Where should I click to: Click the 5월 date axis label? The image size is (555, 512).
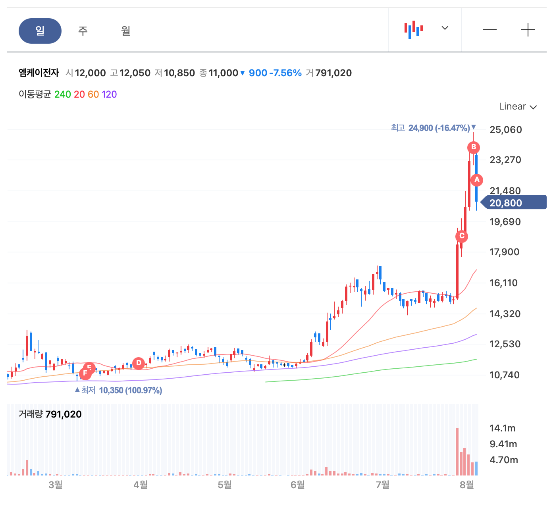point(225,485)
